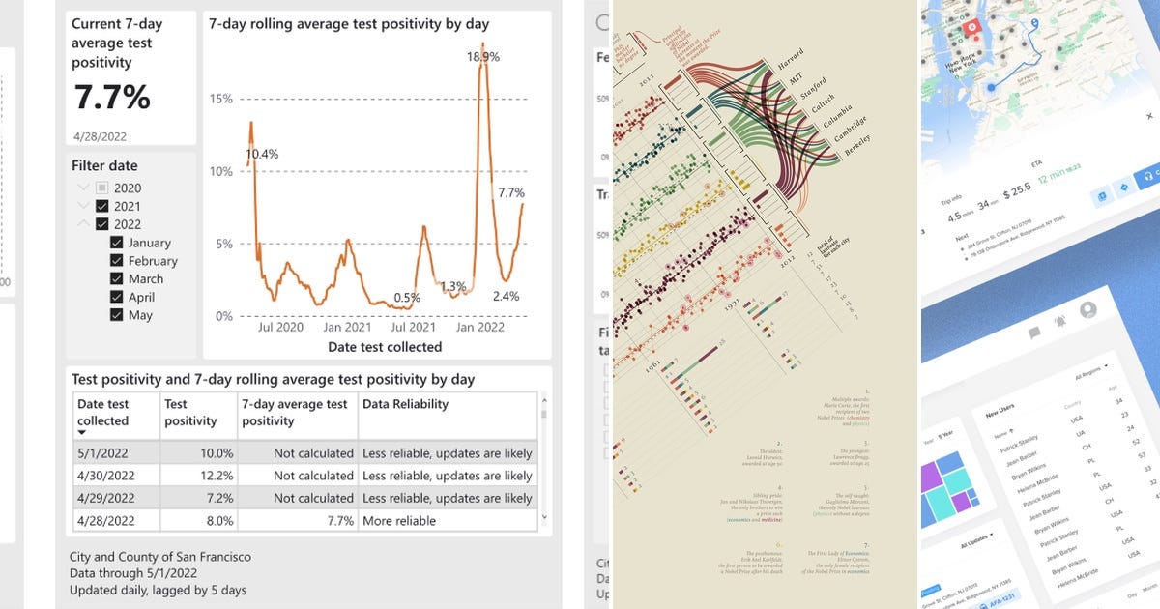Open the notifications bell icon
Screen dimensions: 1160x609
(x=1060, y=321)
